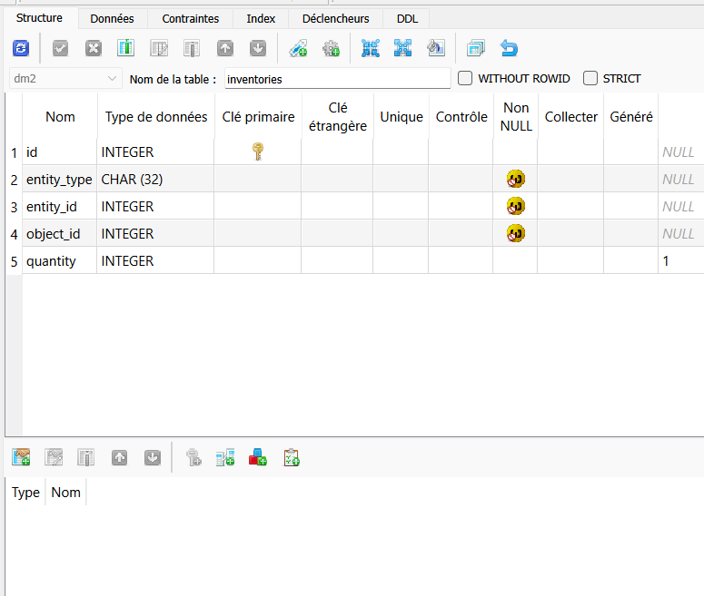Click the primary key icon in the id row
Image resolution: width=704 pixels, height=596 pixels.
(258, 151)
